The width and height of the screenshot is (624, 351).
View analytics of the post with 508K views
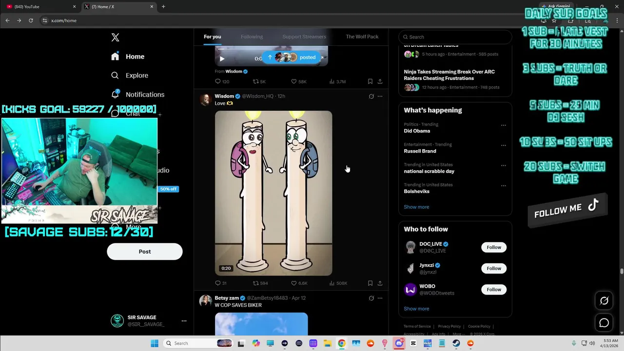point(338,283)
